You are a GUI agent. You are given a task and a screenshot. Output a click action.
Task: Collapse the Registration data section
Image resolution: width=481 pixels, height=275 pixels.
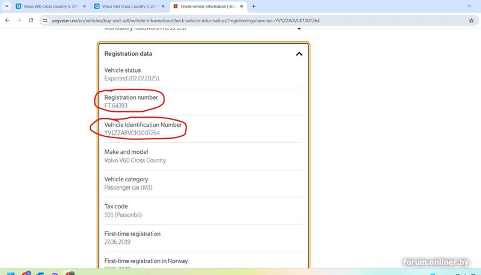(x=299, y=54)
